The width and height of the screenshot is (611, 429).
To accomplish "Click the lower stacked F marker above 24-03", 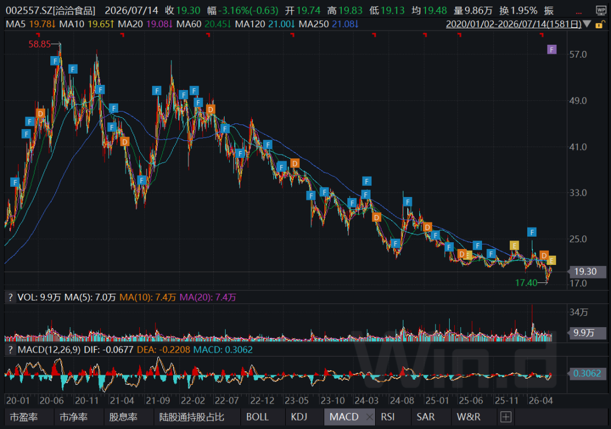I will click(x=365, y=195).
